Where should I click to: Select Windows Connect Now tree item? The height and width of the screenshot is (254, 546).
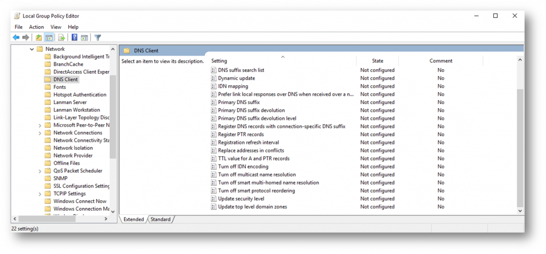pos(80,201)
